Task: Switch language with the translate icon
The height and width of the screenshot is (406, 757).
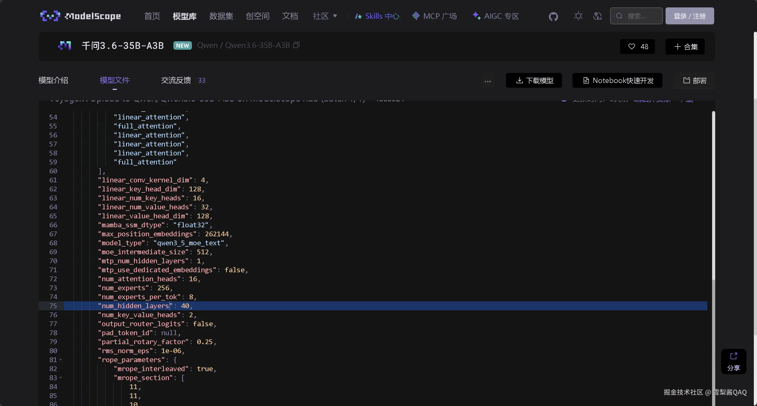Action: coord(597,16)
